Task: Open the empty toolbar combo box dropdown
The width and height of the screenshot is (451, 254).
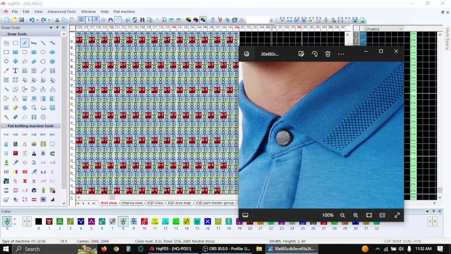Action: (x=271, y=20)
